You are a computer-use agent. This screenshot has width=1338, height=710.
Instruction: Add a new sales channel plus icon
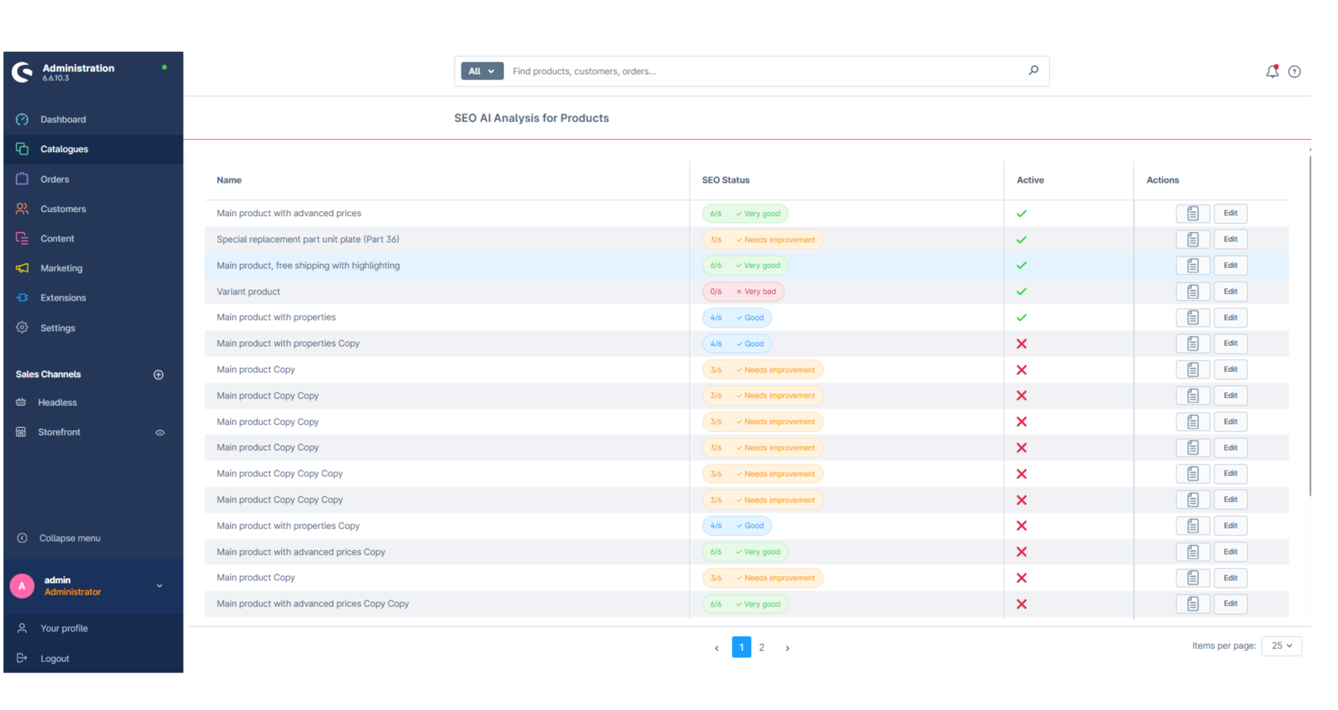(158, 374)
